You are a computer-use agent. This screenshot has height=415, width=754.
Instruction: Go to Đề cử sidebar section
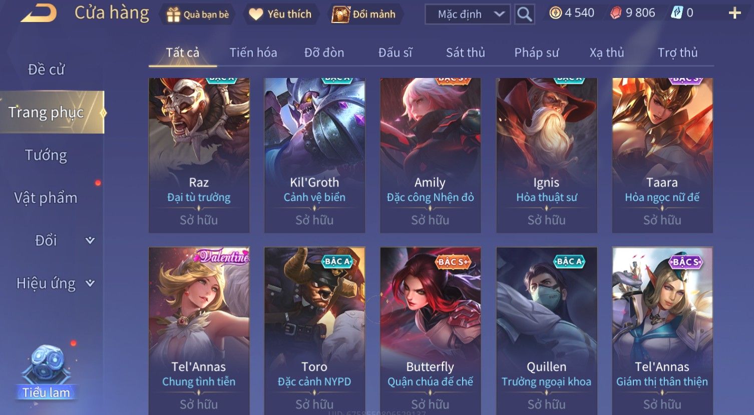point(46,69)
